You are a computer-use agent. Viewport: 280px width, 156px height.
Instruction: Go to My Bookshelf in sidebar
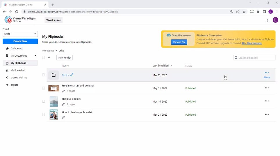pos(18,70)
